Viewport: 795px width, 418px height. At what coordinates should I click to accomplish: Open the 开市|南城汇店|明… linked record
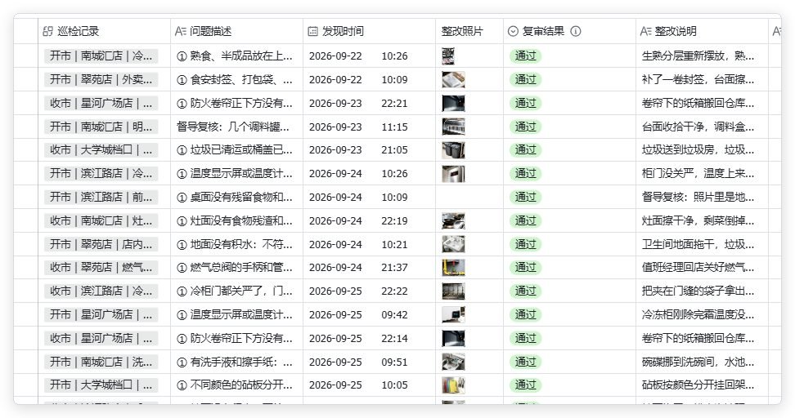click(x=101, y=127)
